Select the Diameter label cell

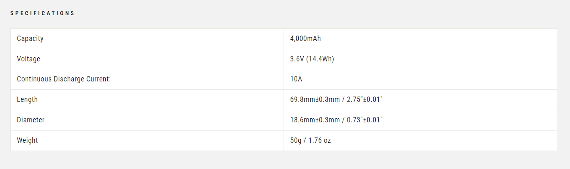[147, 120]
